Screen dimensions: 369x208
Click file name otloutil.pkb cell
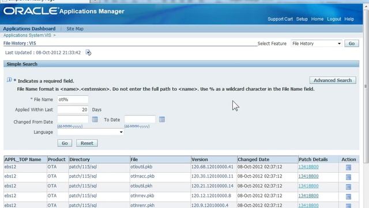tap(141, 167)
